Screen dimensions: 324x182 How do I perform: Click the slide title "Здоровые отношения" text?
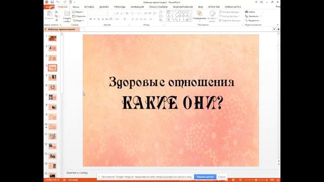pyautogui.click(x=172, y=82)
